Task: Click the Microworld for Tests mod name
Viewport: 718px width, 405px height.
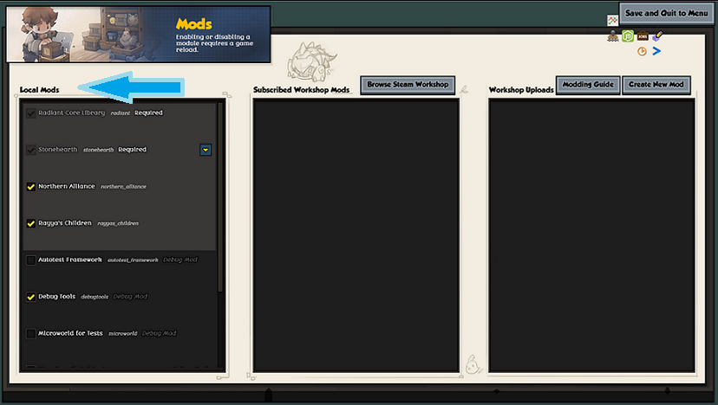Action: point(70,333)
